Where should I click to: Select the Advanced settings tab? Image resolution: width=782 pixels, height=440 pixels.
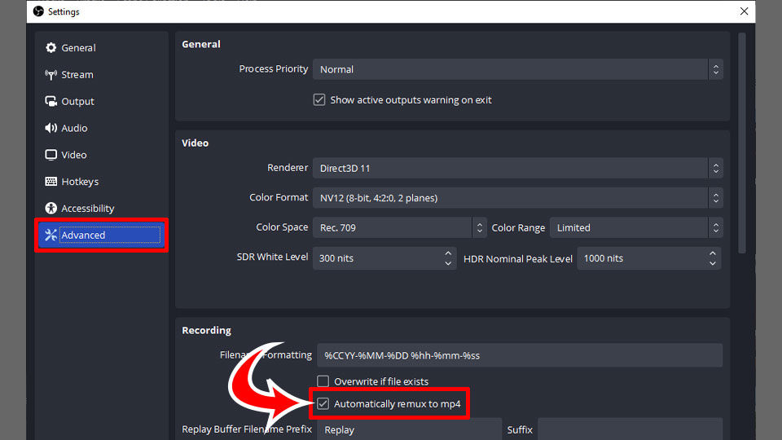[101, 235]
